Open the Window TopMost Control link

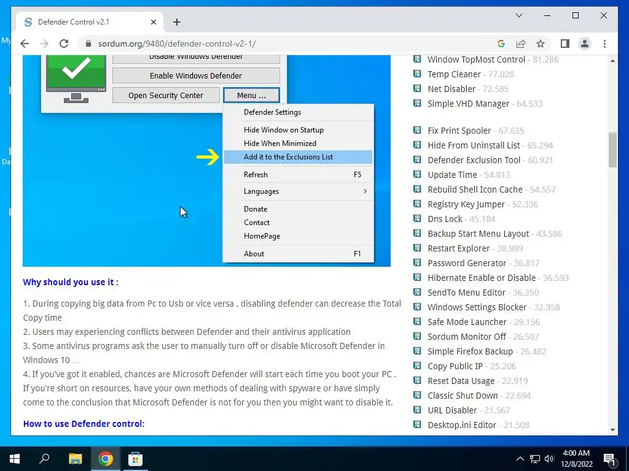pyautogui.click(x=476, y=59)
